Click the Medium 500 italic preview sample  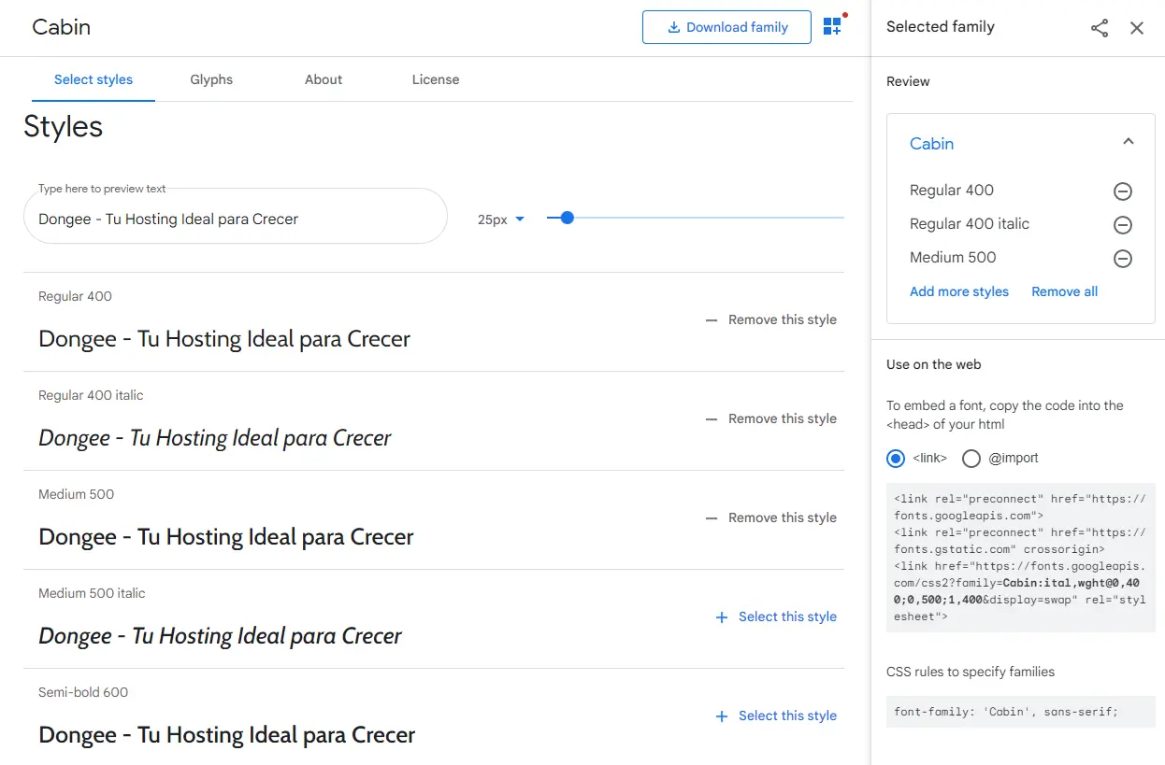point(220,636)
